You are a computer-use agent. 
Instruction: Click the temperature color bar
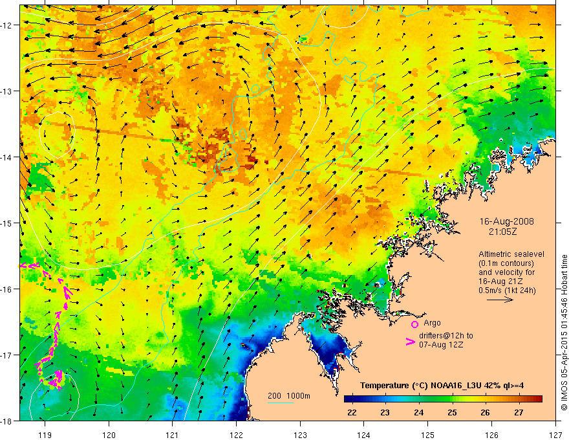443,399
